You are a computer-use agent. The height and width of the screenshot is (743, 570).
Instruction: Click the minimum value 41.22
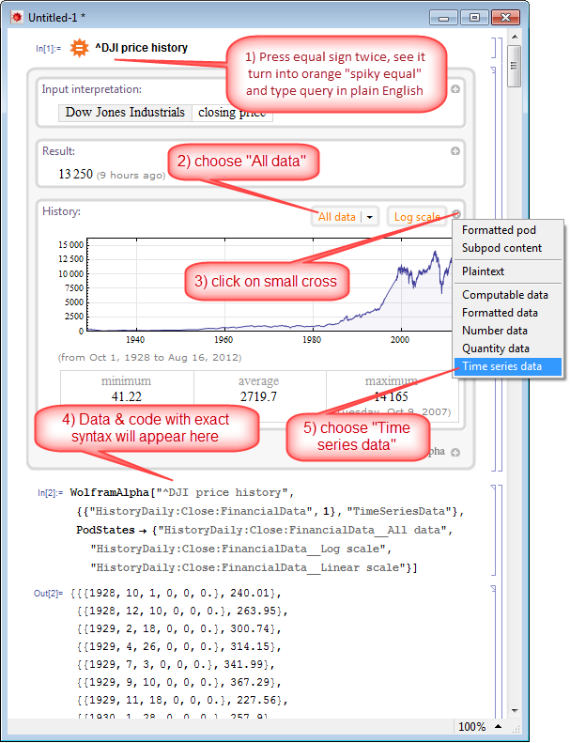tap(127, 396)
